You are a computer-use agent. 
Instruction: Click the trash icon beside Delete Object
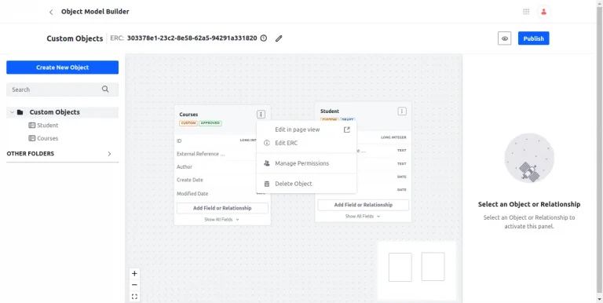266,184
